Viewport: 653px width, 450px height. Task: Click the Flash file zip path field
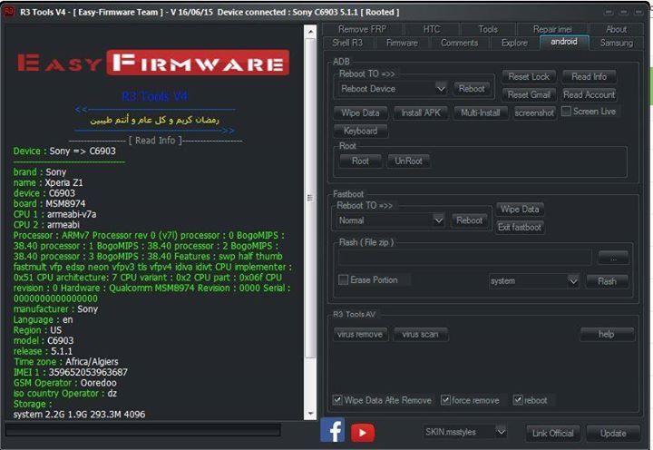(x=464, y=258)
